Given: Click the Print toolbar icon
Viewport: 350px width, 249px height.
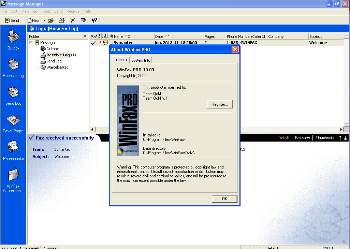Looking at the screenshot, I should point(61,20).
